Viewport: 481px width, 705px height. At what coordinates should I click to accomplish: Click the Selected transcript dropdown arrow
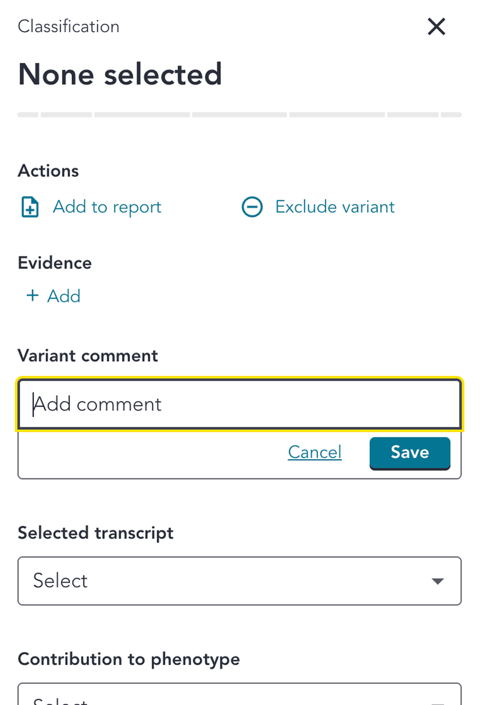tap(438, 581)
